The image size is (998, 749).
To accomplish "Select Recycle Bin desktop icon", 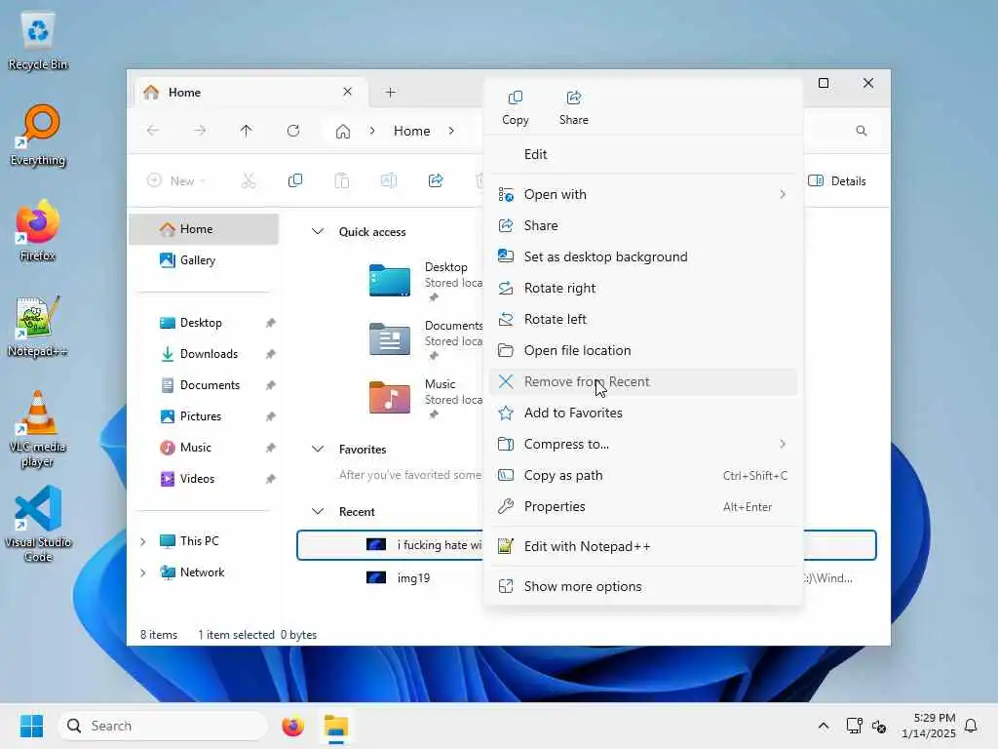I will (x=38, y=41).
